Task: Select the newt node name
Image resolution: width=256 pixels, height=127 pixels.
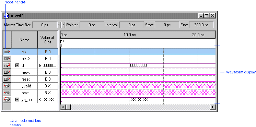Action: [26, 72]
